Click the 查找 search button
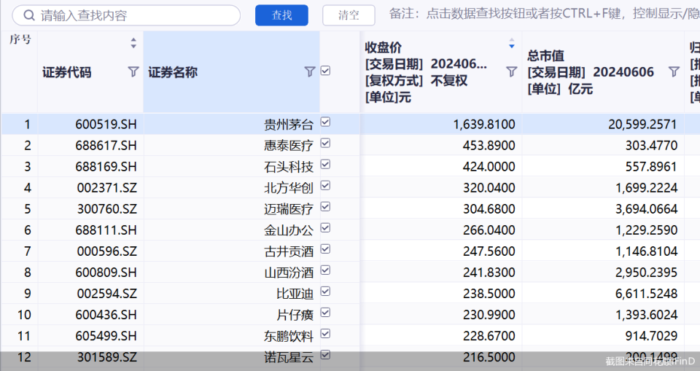 tap(281, 15)
